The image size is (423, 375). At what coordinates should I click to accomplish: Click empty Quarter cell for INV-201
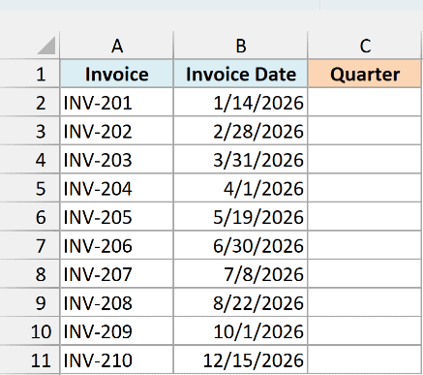tap(365, 103)
